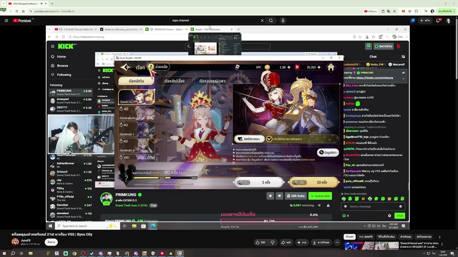The width and height of the screenshot is (458, 257).
Task: Open Windows Start on recorded taskbar
Action: 50,226
